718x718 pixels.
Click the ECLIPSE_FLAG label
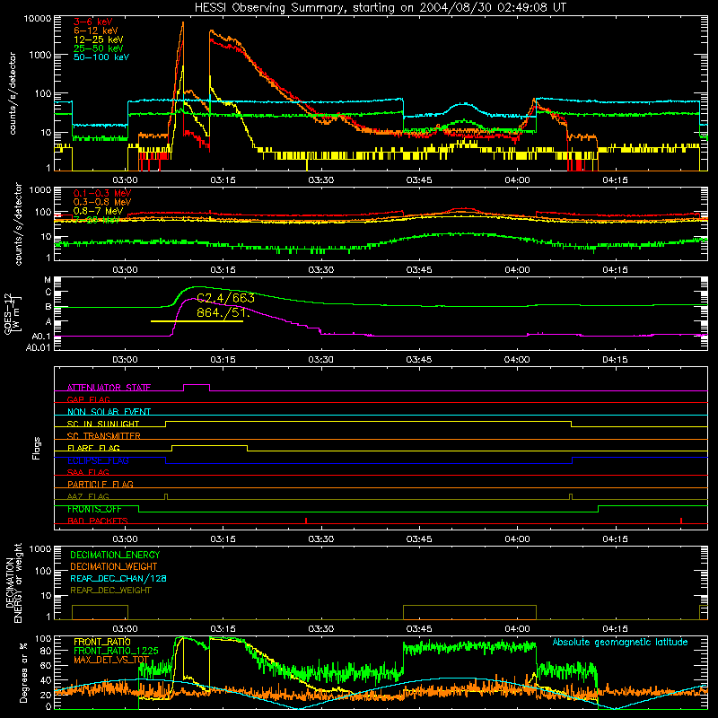(98, 460)
